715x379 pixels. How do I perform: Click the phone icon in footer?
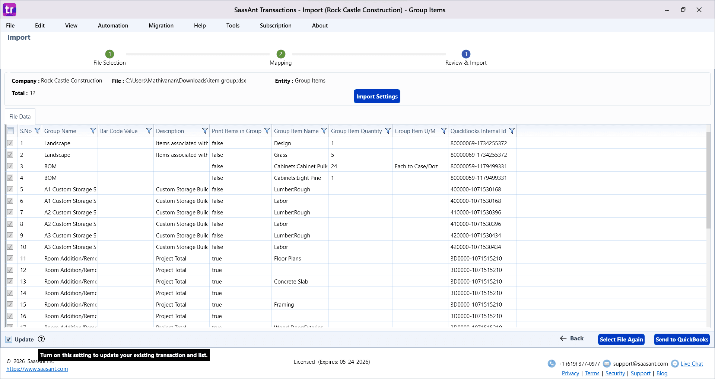(552, 364)
